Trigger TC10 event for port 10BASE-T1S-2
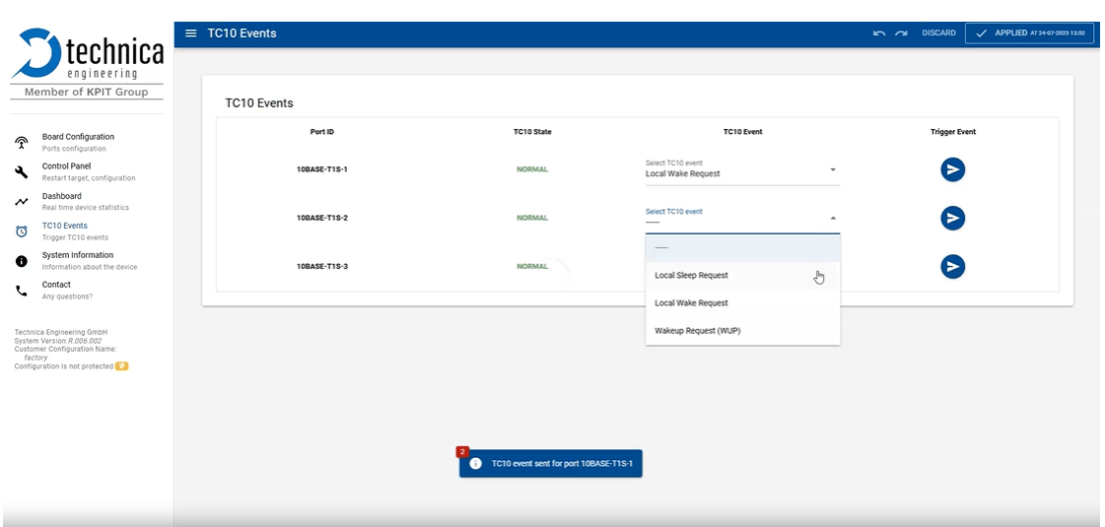This screenshot has width=1105, height=527. click(952, 218)
